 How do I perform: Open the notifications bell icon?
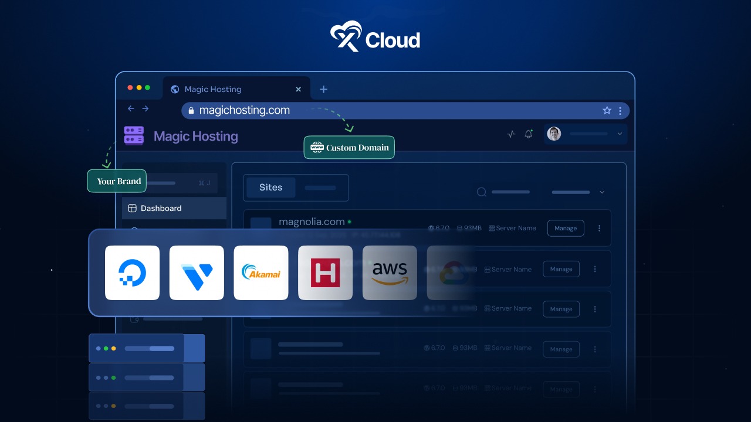click(529, 134)
